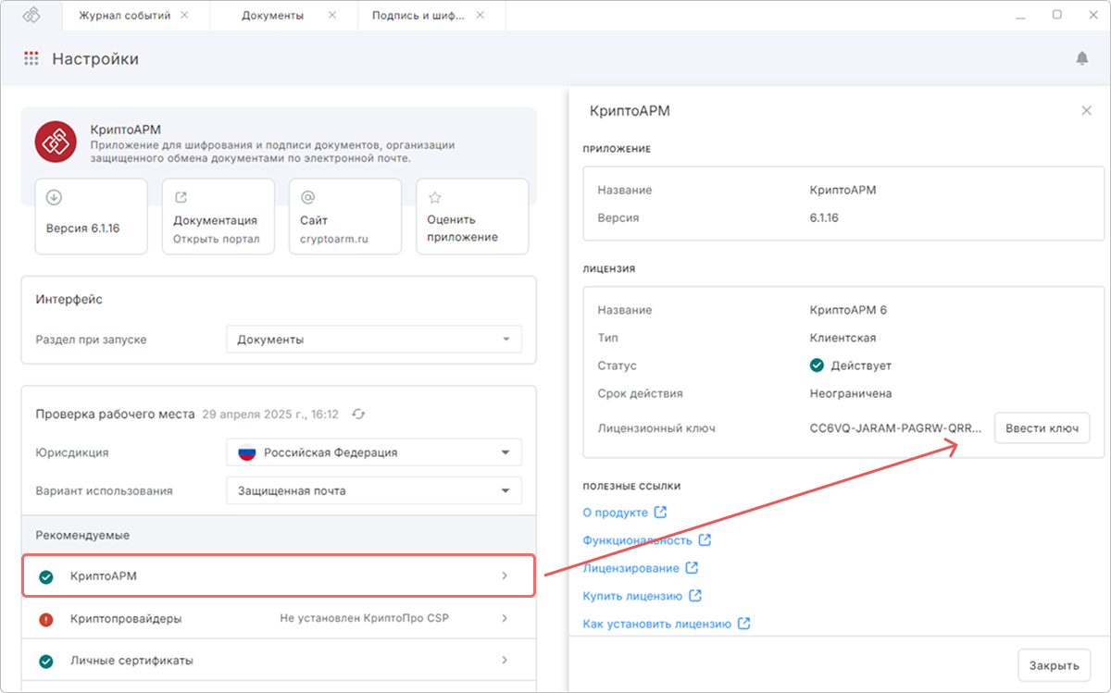Click green check icon beside Личные сертификаты
This screenshot has width=1111, height=693.
click(45, 662)
